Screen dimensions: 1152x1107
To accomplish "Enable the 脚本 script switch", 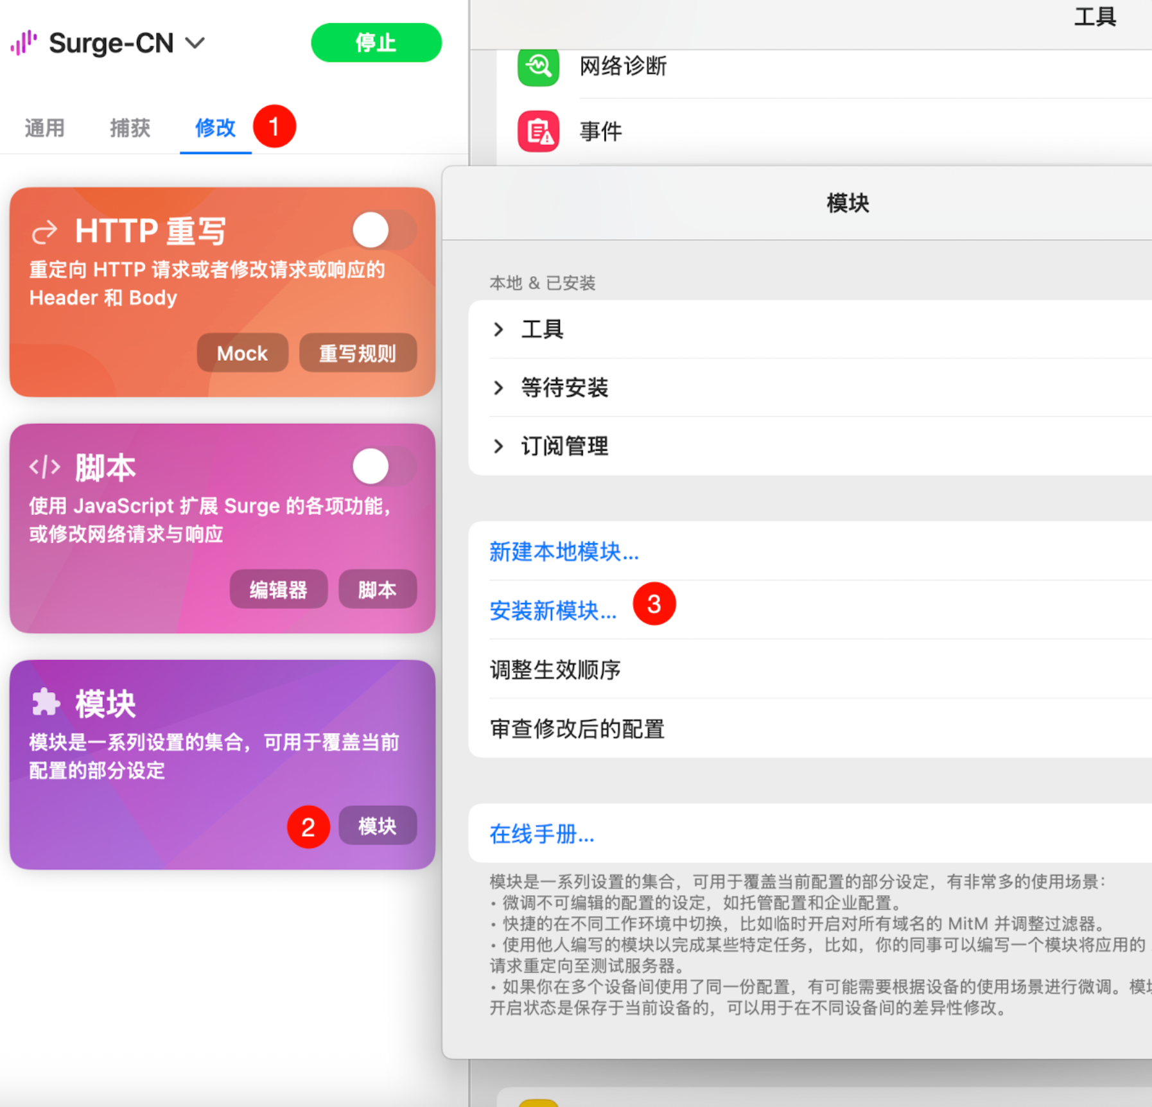I will [x=384, y=466].
